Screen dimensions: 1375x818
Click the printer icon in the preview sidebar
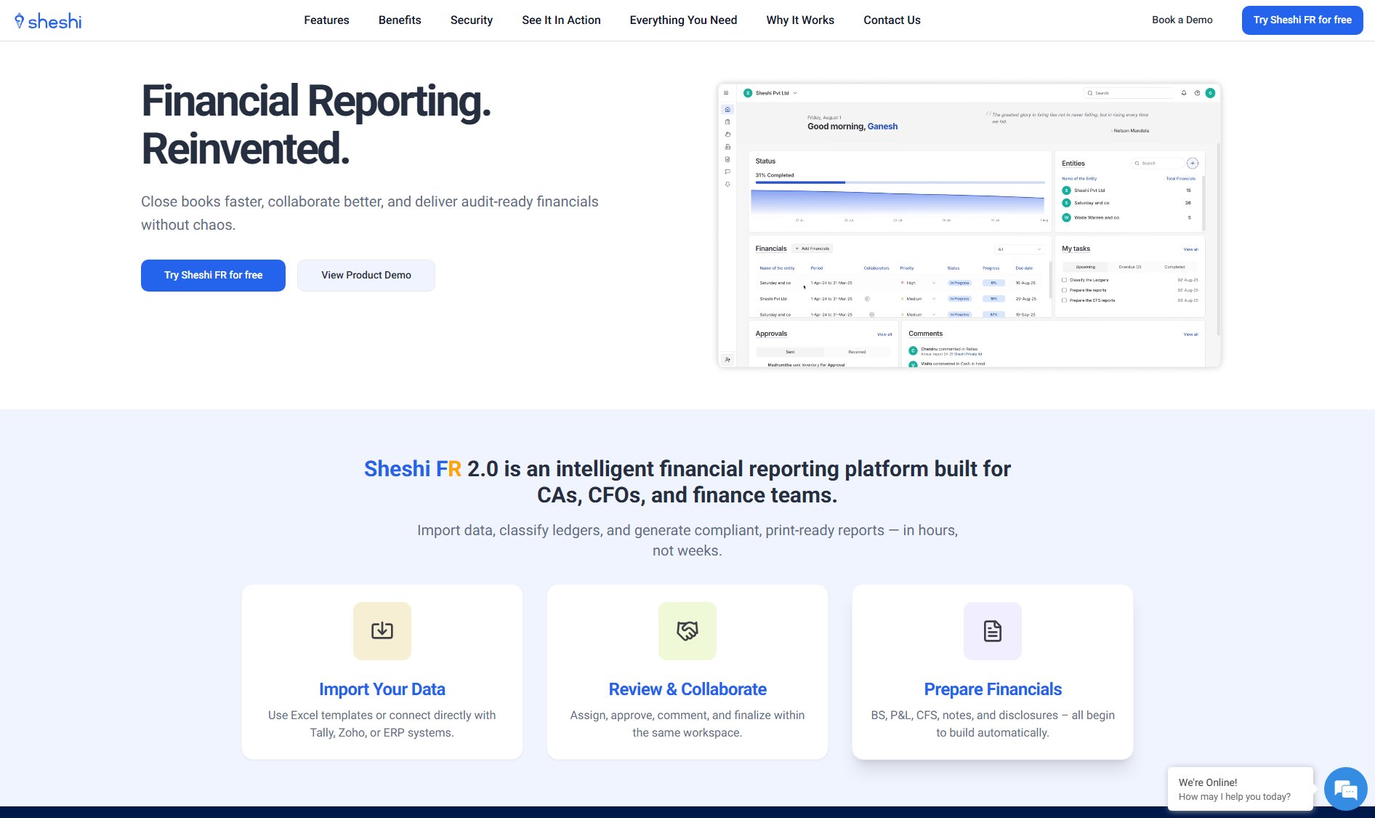(727, 147)
